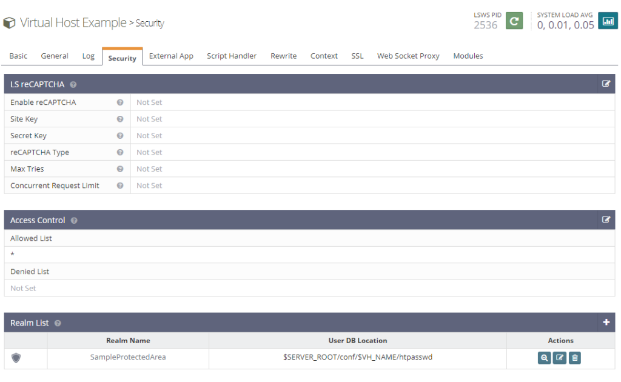View SampleProtectedArea using the magnifier icon
621x382 pixels.
pos(544,358)
